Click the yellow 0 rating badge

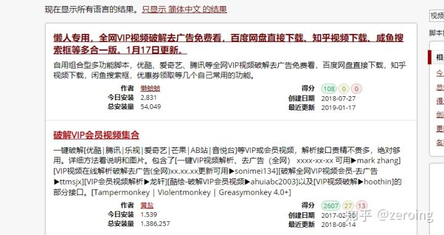pyautogui.click(x=343, y=89)
